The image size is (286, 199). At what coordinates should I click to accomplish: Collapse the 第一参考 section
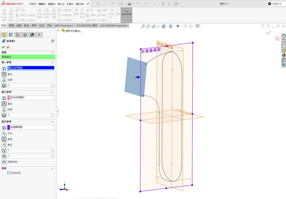[x=53, y=63]
